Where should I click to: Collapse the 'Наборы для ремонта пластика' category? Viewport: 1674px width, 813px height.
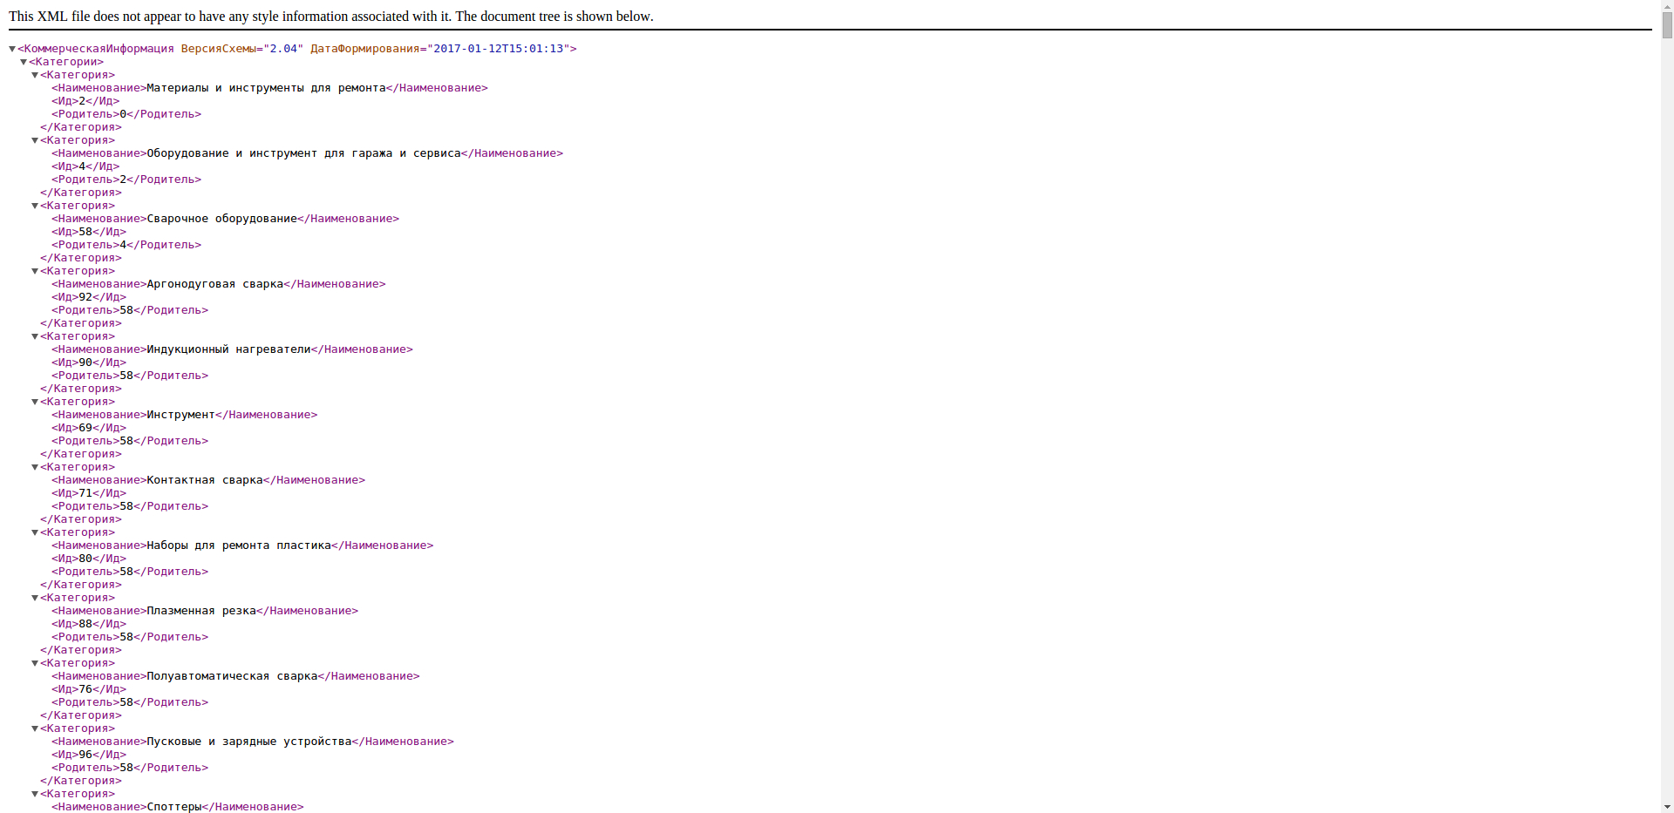coord(35,532)
